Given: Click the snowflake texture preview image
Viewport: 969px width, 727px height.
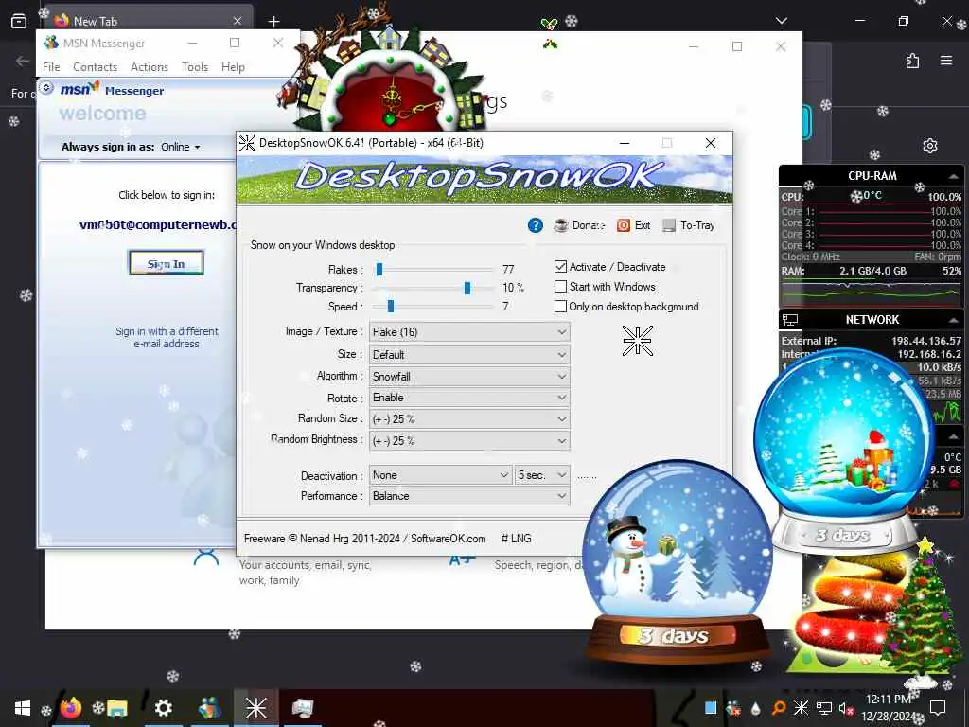Looking at the screenshot, I should (637, 341).
